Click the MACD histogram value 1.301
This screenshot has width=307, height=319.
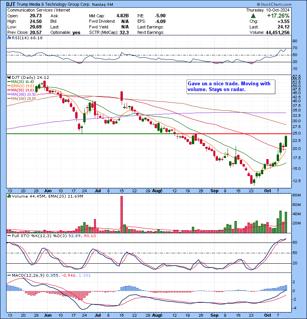coord(84,276)
